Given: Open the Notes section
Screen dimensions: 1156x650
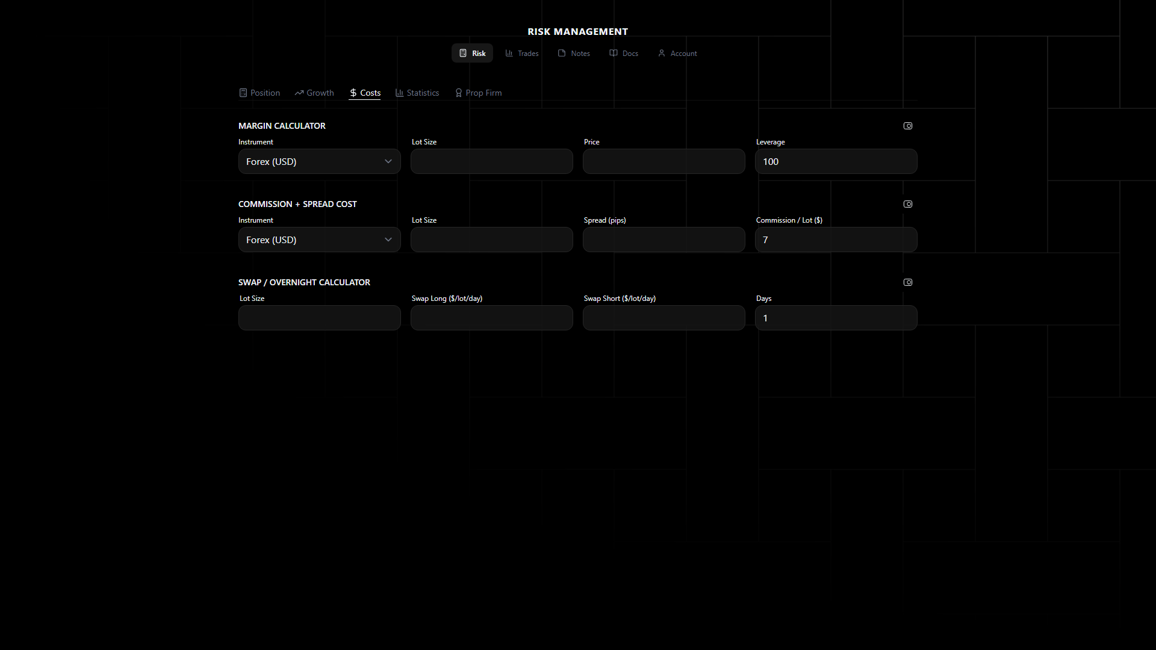Looking at the screenshot, I should click(x=574, y=54).
